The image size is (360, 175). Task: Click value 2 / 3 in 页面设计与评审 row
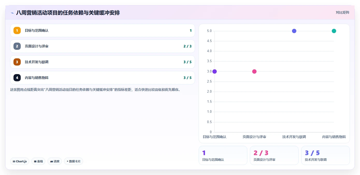(x=188, y=46)
